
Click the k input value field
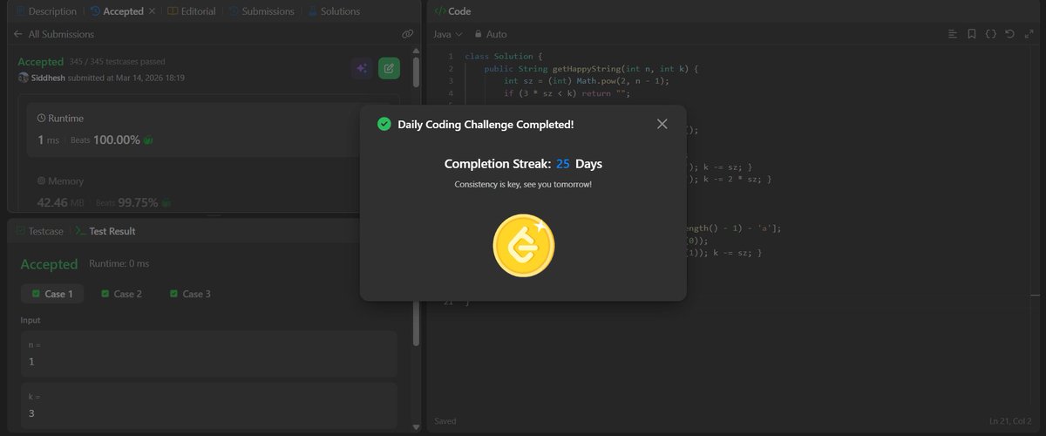pyautogui.click(x=209, y=405)
